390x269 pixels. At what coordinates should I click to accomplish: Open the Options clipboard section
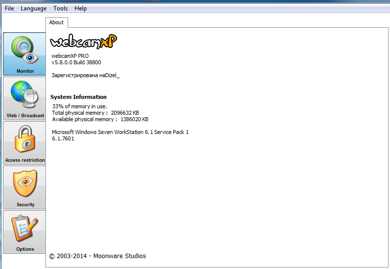(x=24, y=232)
